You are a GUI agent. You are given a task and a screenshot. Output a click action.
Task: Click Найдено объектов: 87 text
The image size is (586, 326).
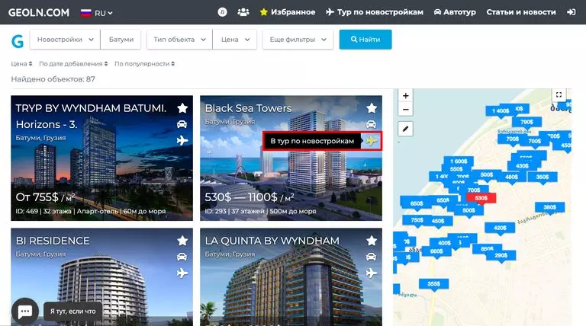[53, 79]
